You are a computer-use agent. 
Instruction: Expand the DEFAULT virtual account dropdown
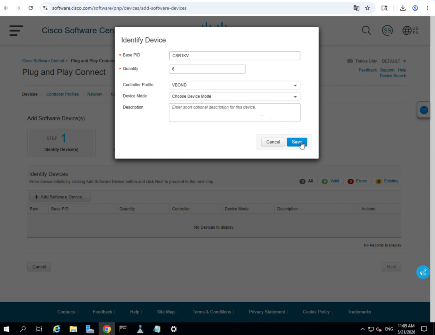pos(394,61)
